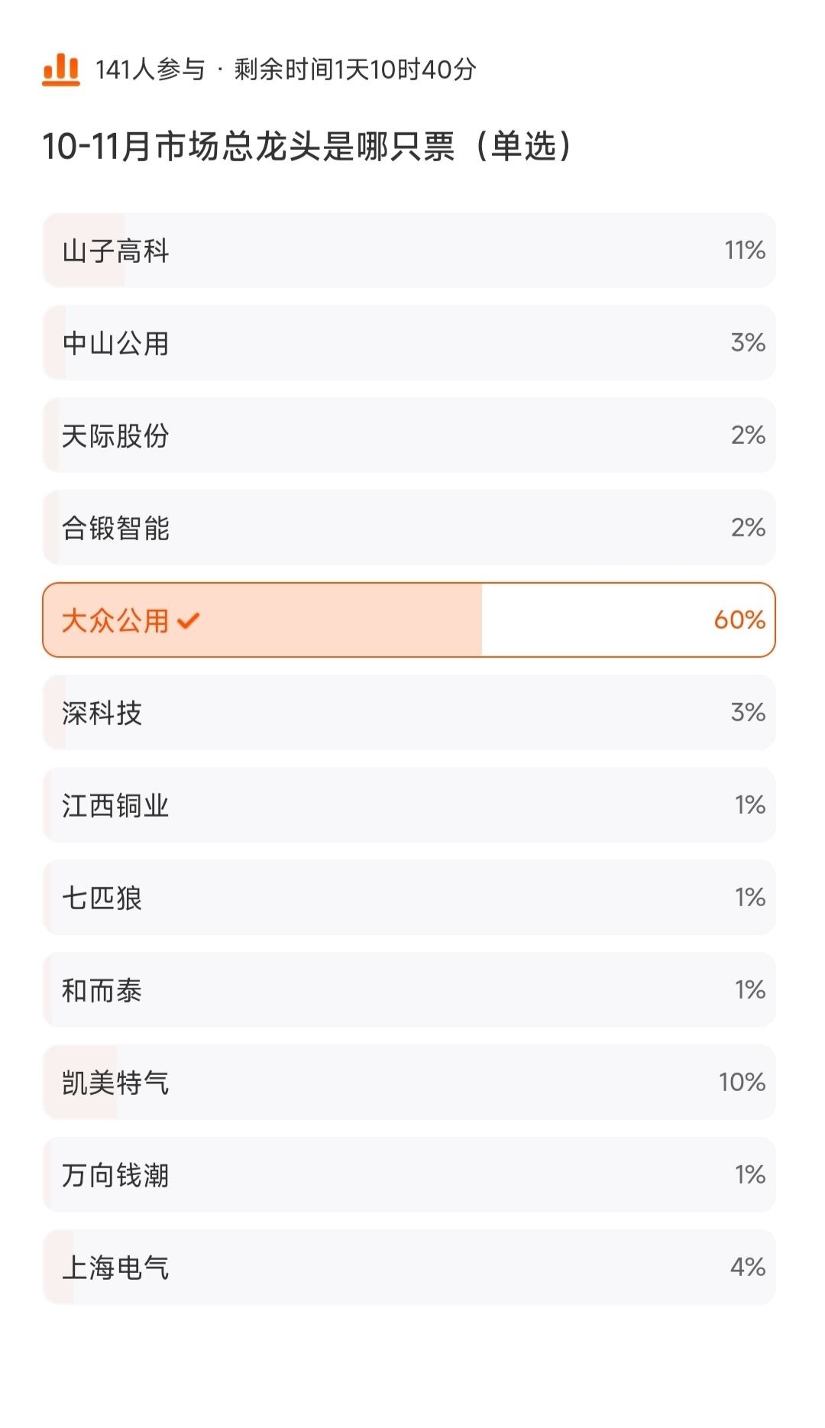Select the 山子高科 poll option
This screenshot has width=825, height=1428.
pos(409,251)
